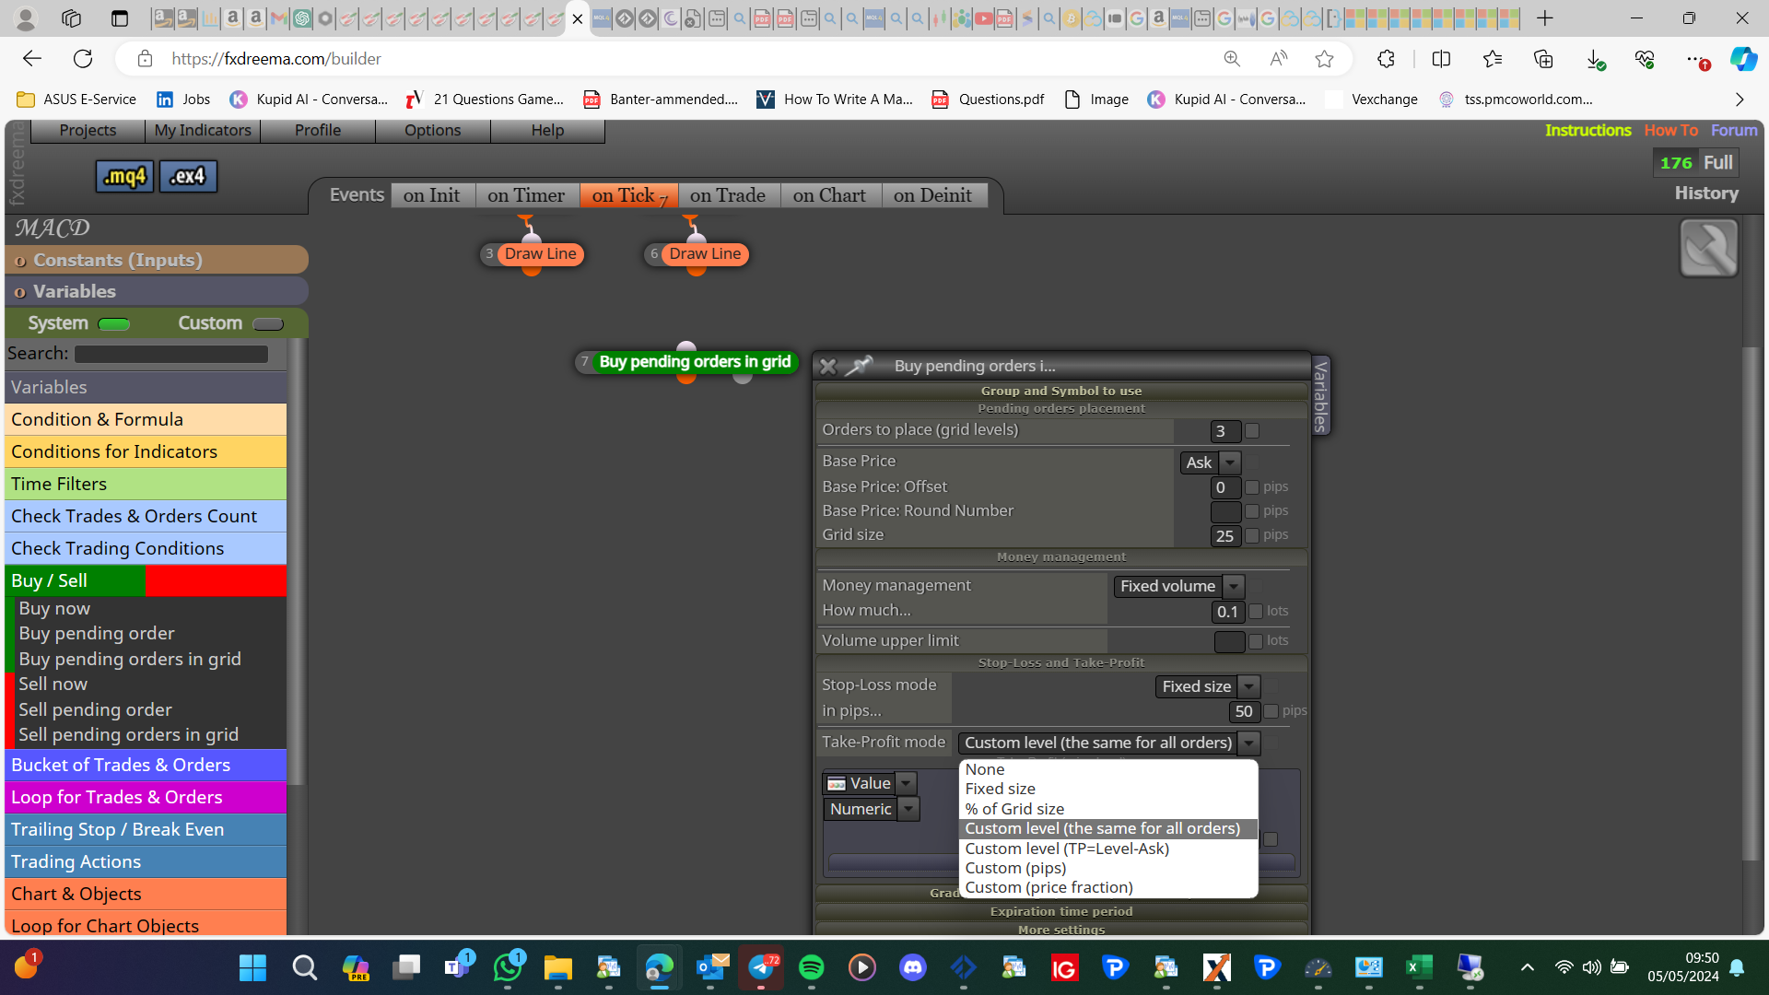Open the browser collections icon
Viewport: 1769px width, 995px height.
tap(1543, 59)
